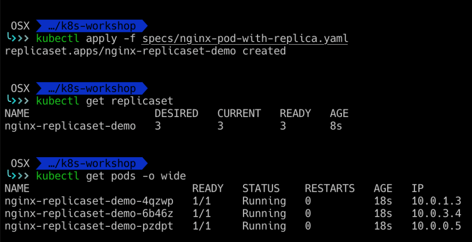
Task: Click the DESIRED column header
Action: [176, 113]
